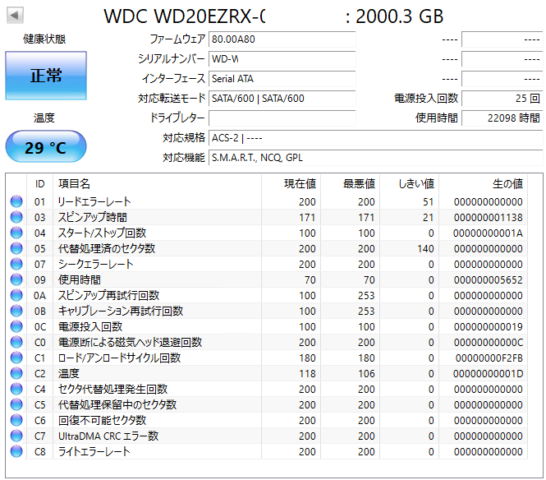Image resolution: width=546 pixels, height=480 pixels.
Task: Click the 健康状態 label
Action: pyautogui.click(x=44, y=39)
